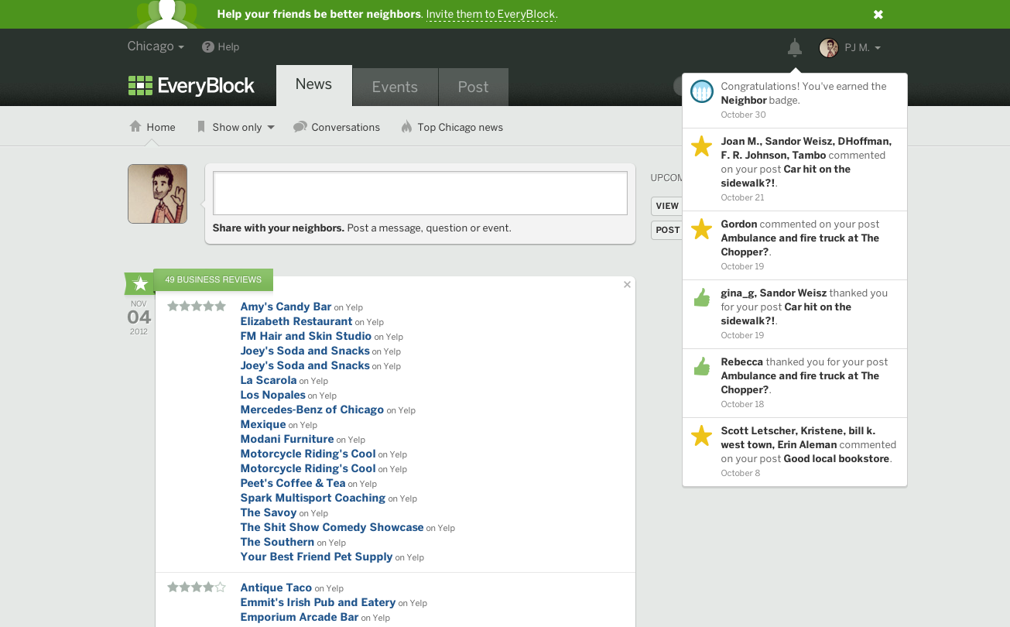Screen dimensions: 1010x627
Task: Open Spark Multisport Coaching review
Action: pos(313,498)
